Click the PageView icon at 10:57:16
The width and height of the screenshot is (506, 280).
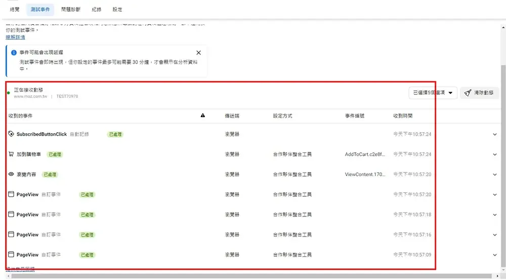coord(11,234)
